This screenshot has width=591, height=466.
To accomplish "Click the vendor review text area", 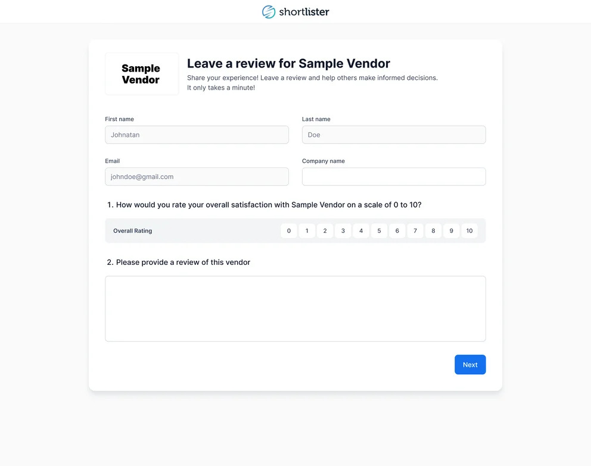I will (295, 308).
